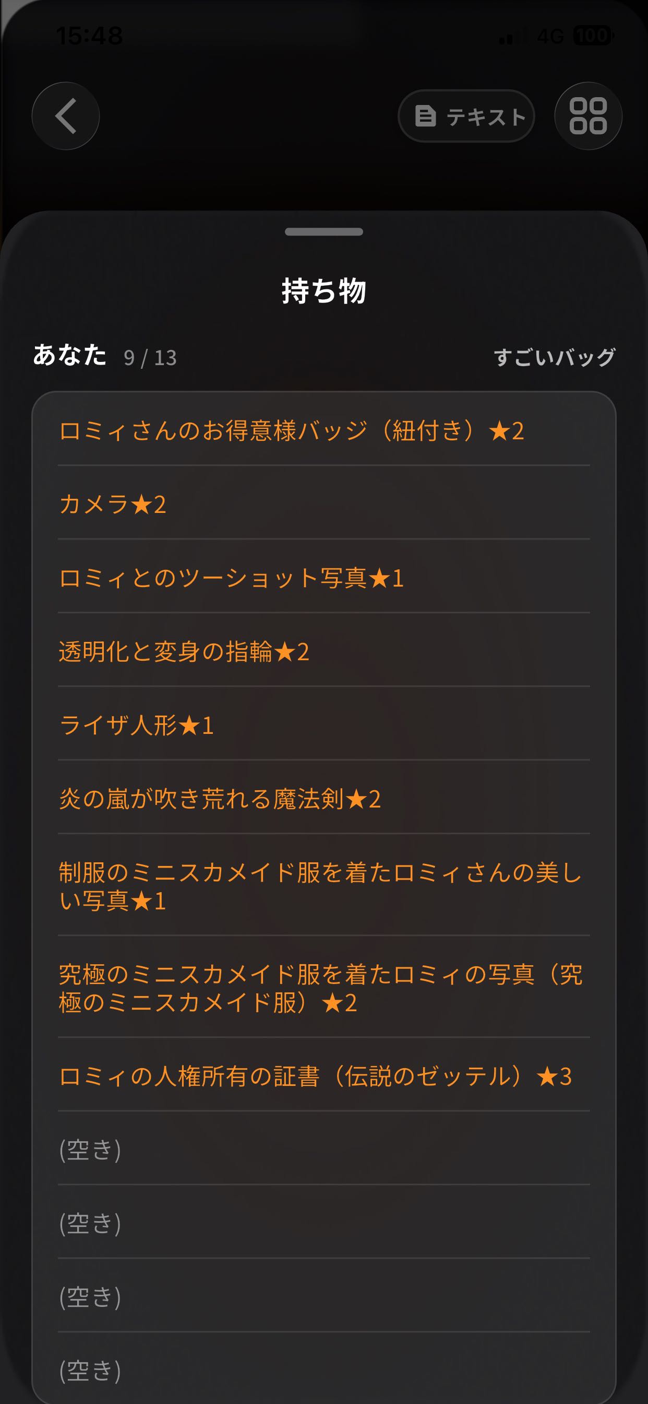Select ロミィさんのお得意様バッジ item

tap(324, 430)
